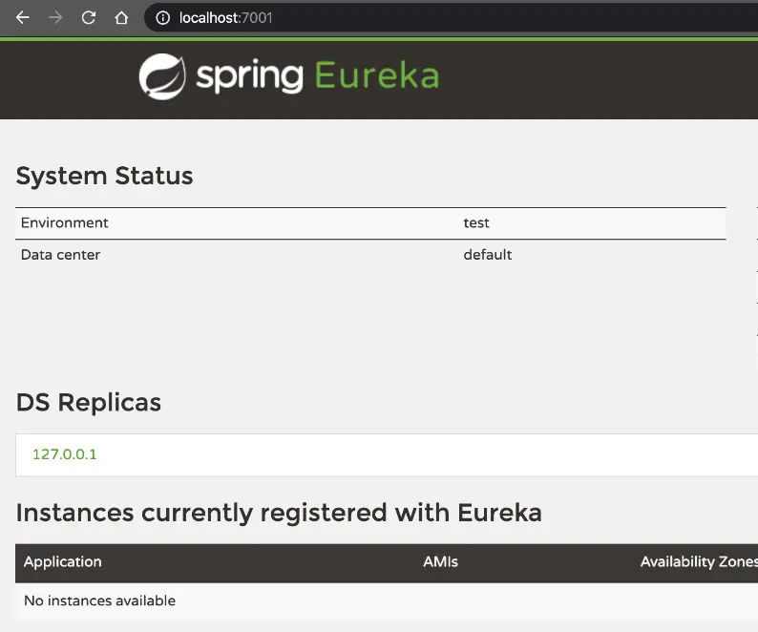Viewport: 758px width, 632px height.
Task: Click the Environment row label
Action: (64, 222)
